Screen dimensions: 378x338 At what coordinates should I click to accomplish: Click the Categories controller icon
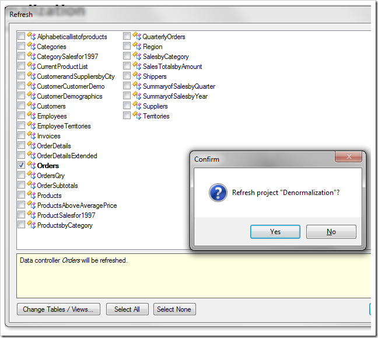click(x=32, y=46)
